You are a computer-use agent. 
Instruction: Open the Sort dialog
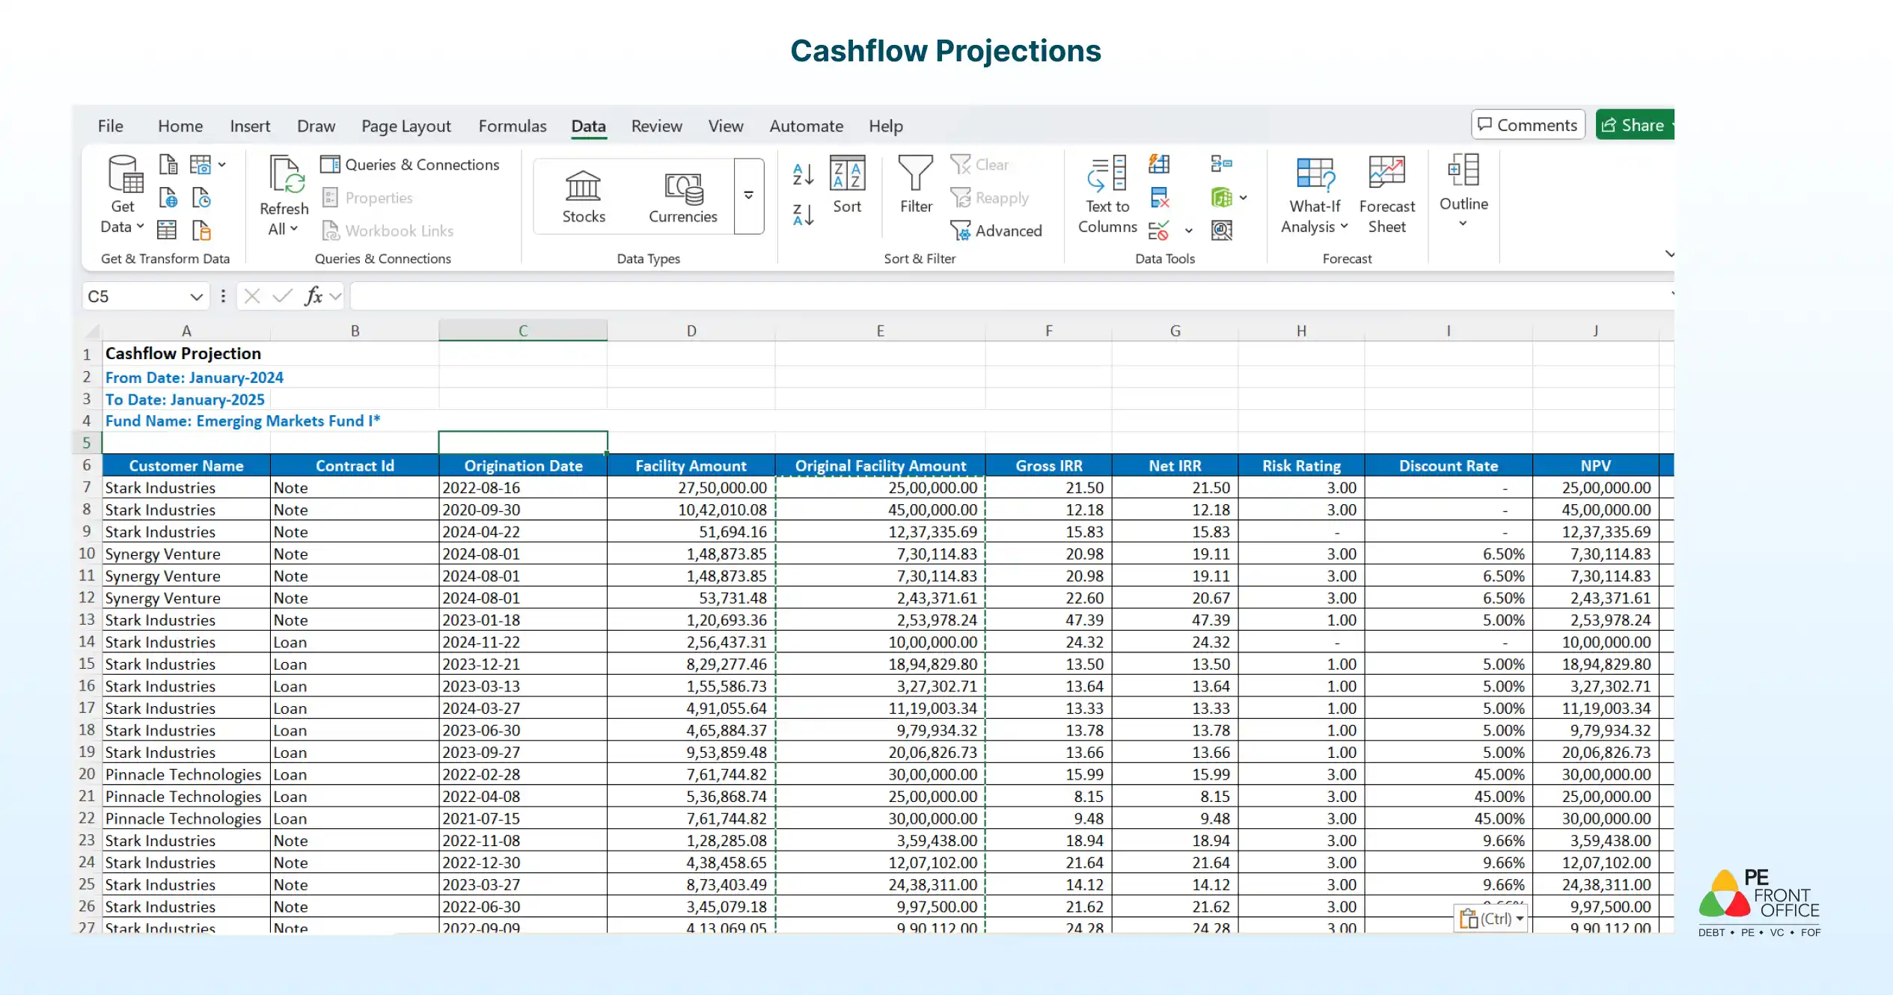[x=847, y=184]
